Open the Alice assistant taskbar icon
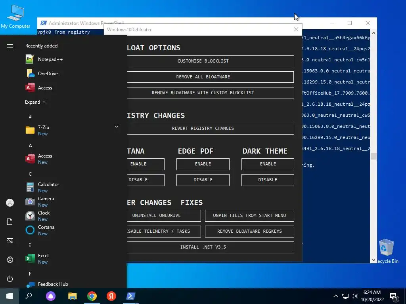The image size is (406, 304). pyautogui.click(x=51, y=296)
